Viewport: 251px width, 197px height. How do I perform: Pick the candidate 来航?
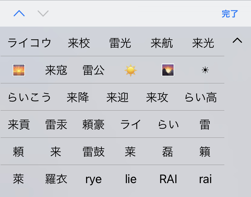click(x=162, y=43)
